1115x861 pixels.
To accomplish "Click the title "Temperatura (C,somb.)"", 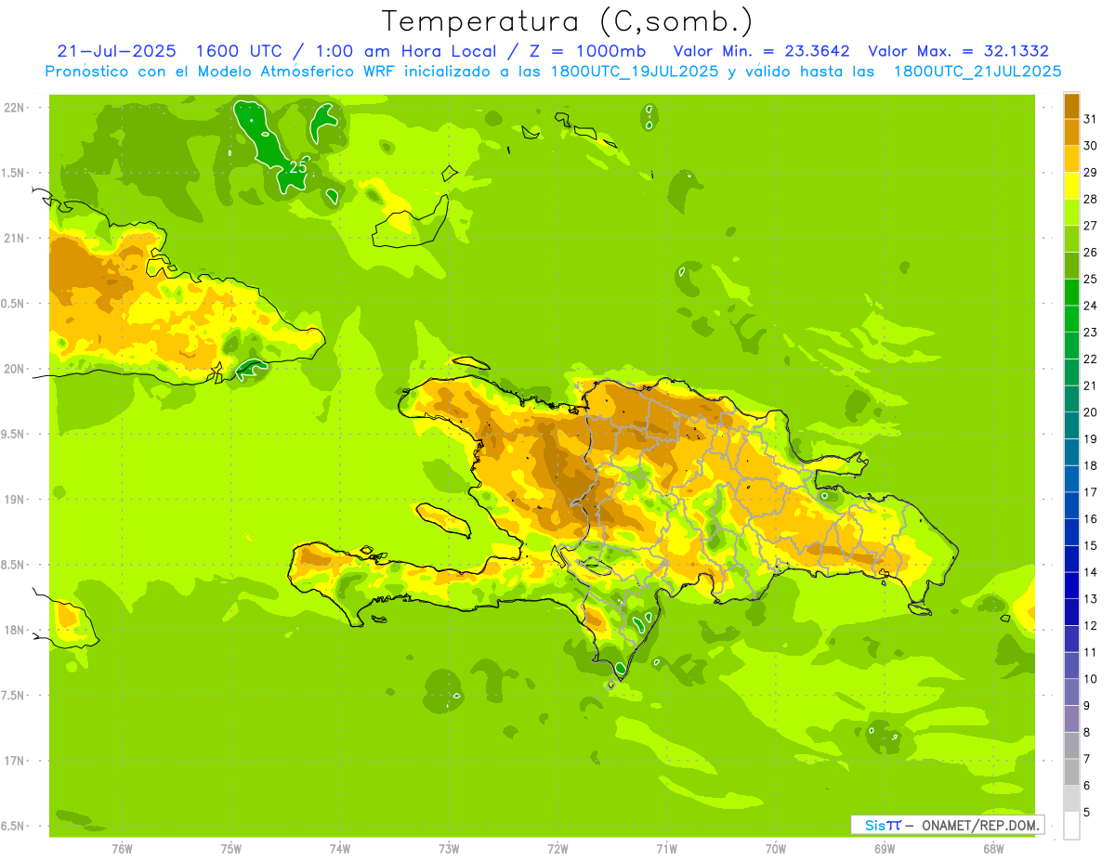I will pyautogui.click(x=568, y=21).
